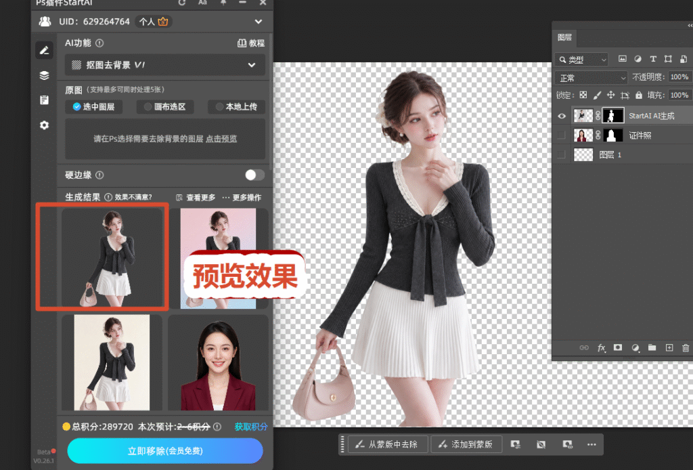
Task: Click the refresh icon in StartAI title bar
Action: click(x=181, y=3)
